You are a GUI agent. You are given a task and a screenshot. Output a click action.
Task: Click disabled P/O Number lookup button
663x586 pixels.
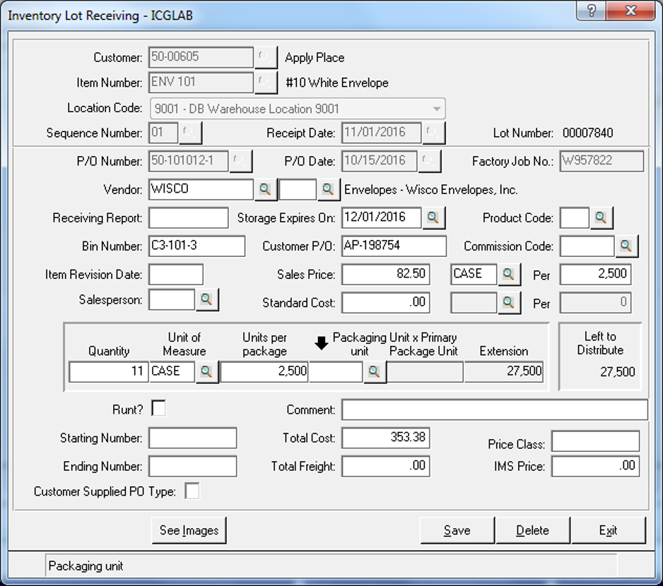point(240,161)
